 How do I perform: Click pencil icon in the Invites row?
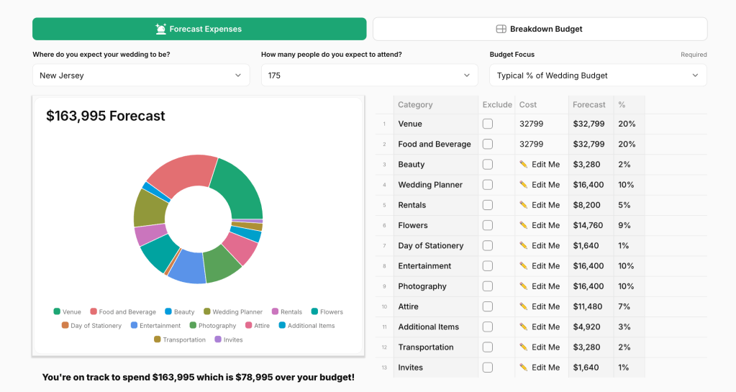click(x=524, y=368)
